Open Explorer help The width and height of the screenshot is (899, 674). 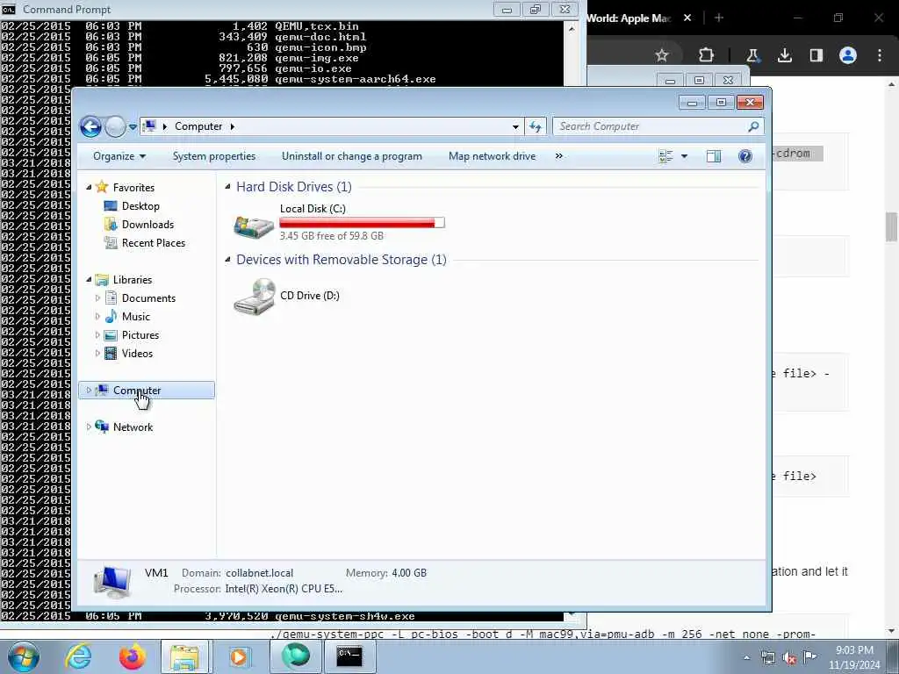coord(745,156)
